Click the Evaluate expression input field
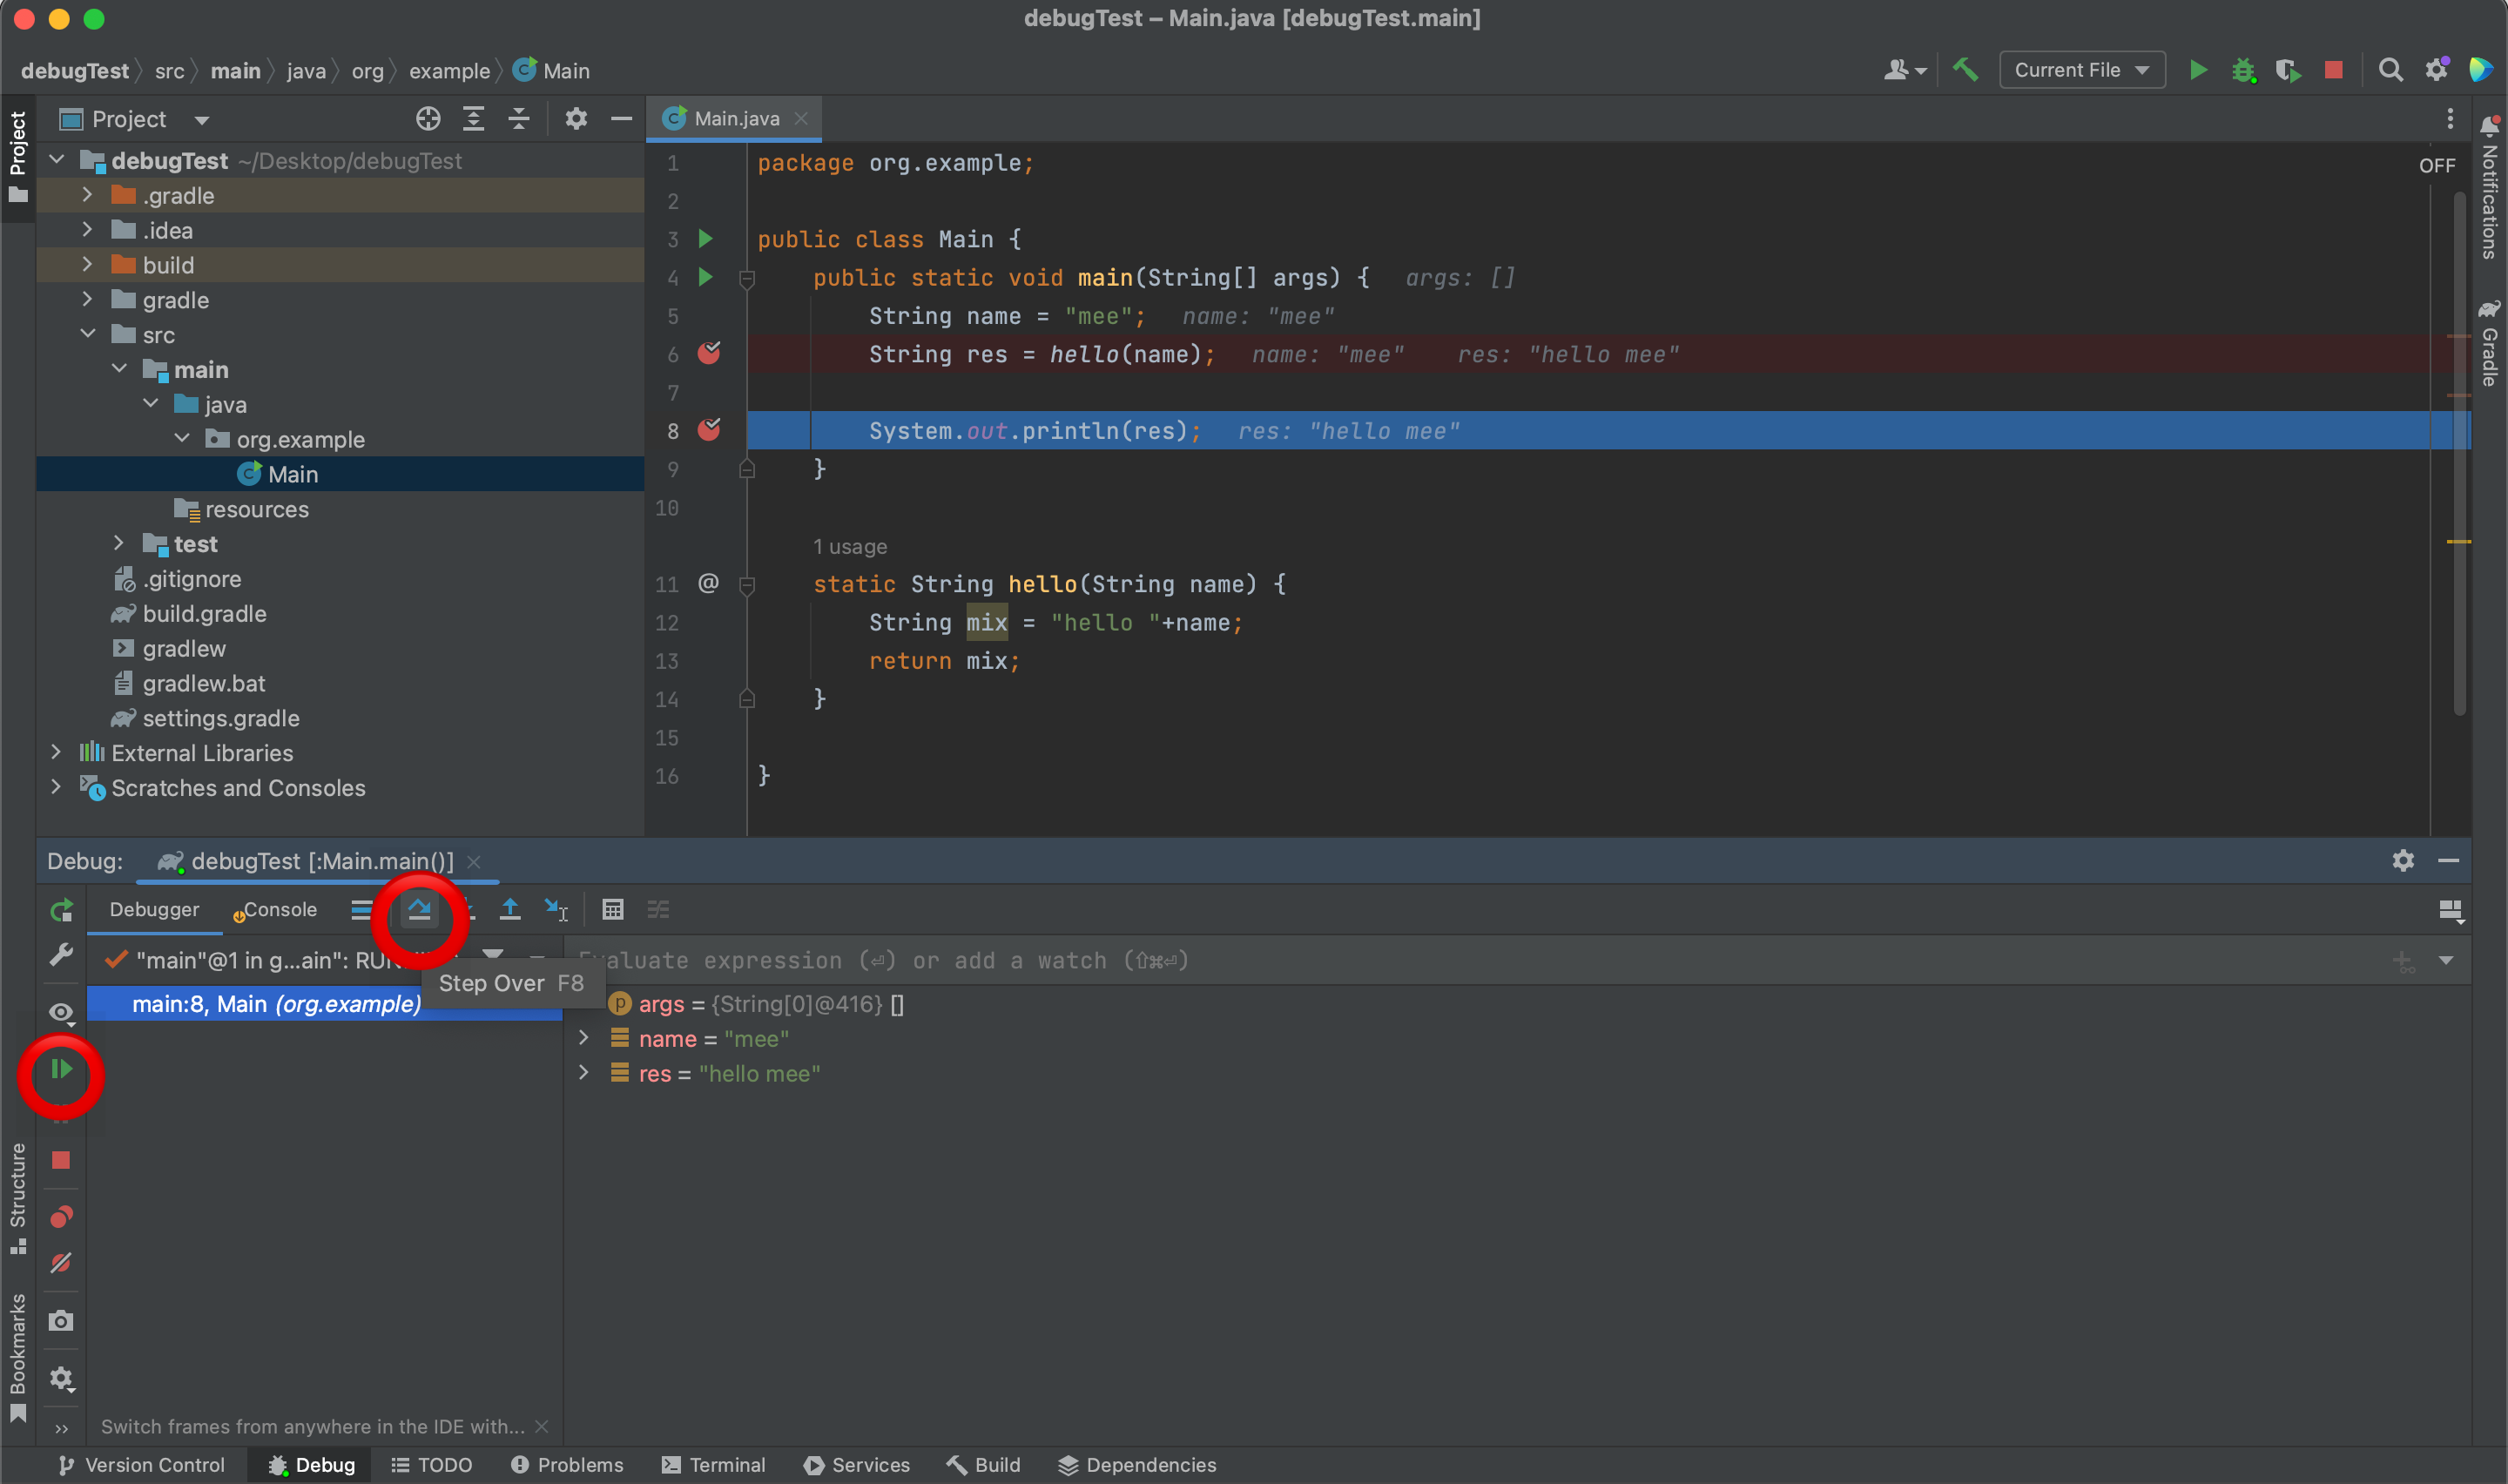The image size is (2508, 1484). [1399, 960]
